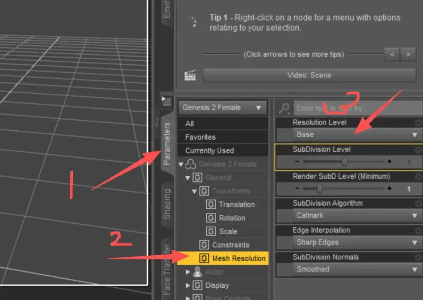
Task: Open the SubDivision Normals Smoothed dropdown
Action: 357,269
